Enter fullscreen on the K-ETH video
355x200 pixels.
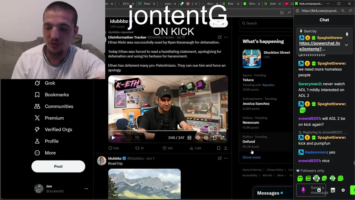(222, 137)
